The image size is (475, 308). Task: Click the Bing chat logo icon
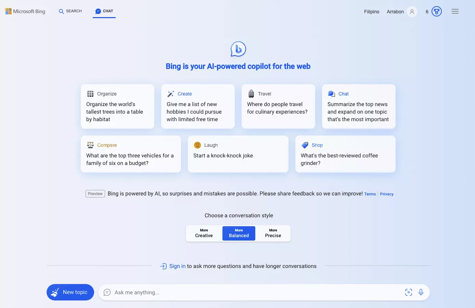tap(238, 49)
